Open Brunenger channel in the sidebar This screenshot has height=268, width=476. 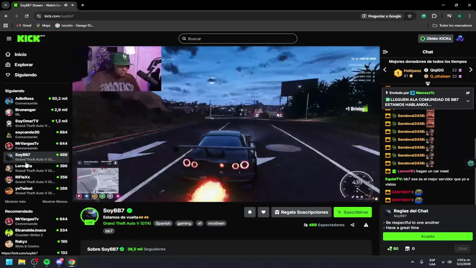click(x=36, y=112)
